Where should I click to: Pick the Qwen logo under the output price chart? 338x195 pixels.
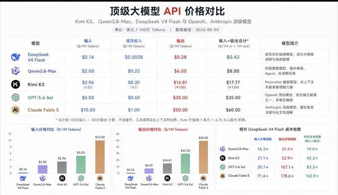[x=149, y=179]
